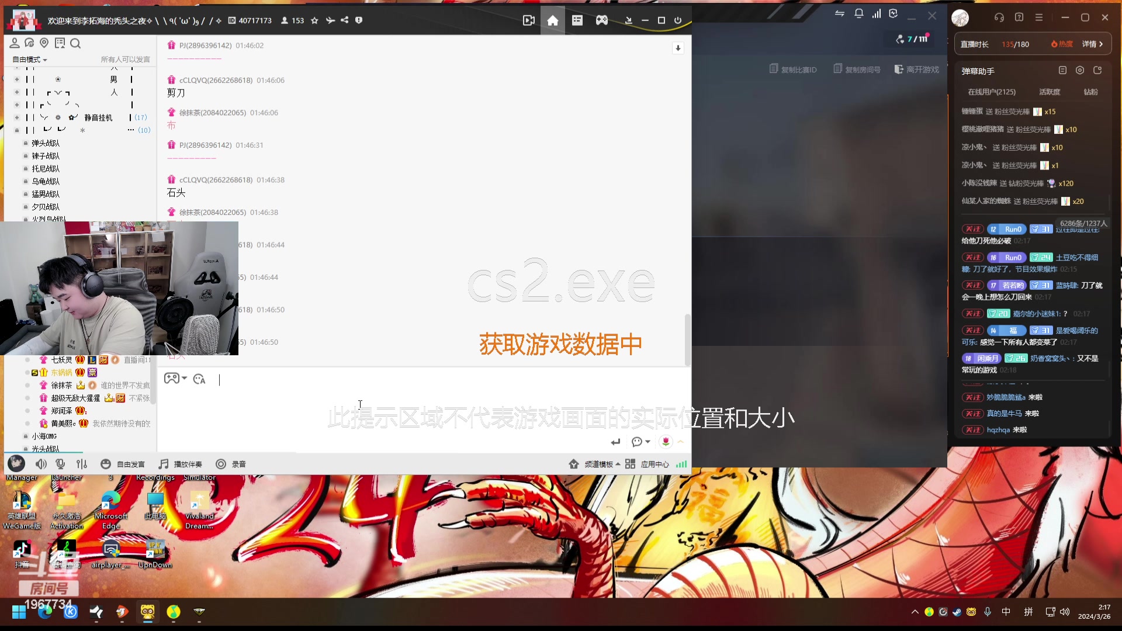1122x631 pixels.
Task: Click the channel avatar in the YY title bar
Action: 23,20
